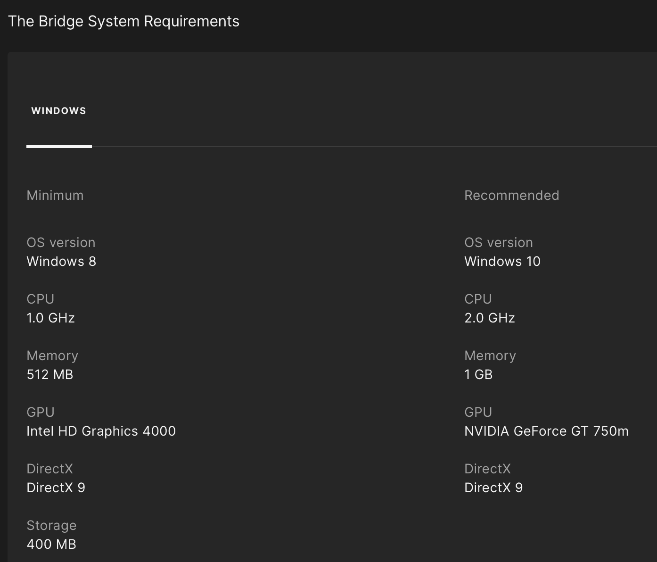The height and width of the screenshot is (562, 657).
Task: Click DirectX 9 value under Minimum
Action: (x=56, y=488)
